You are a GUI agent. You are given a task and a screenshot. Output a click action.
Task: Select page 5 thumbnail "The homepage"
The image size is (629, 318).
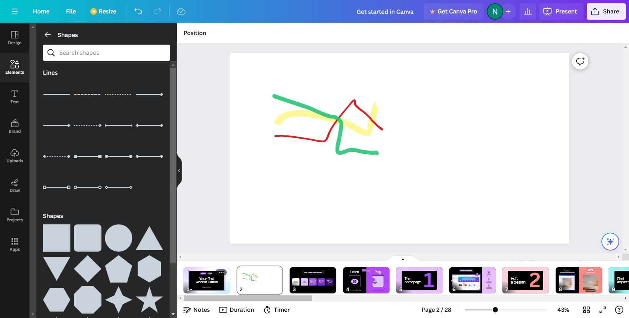point(419,280)
